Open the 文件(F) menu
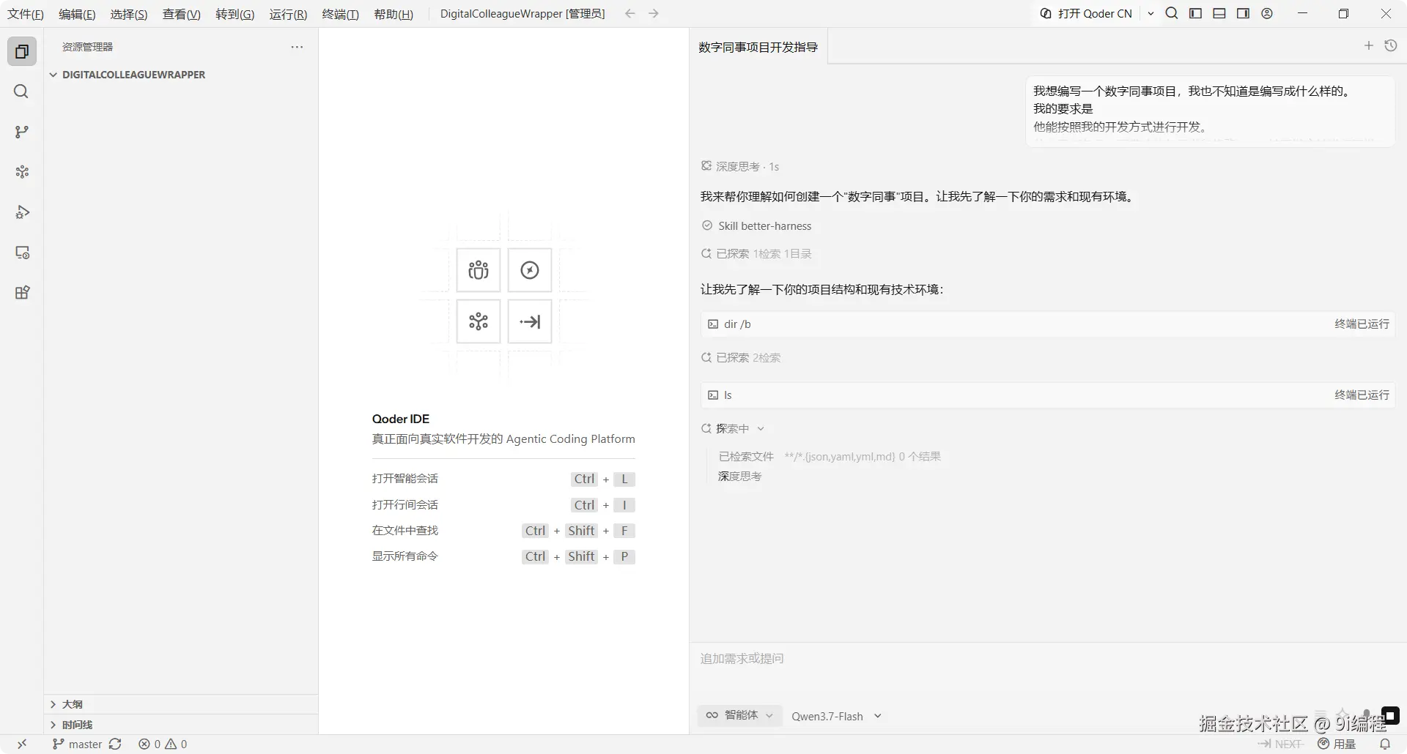The width and height of the screenshot is (1407, 754). (x=26, y=14)
